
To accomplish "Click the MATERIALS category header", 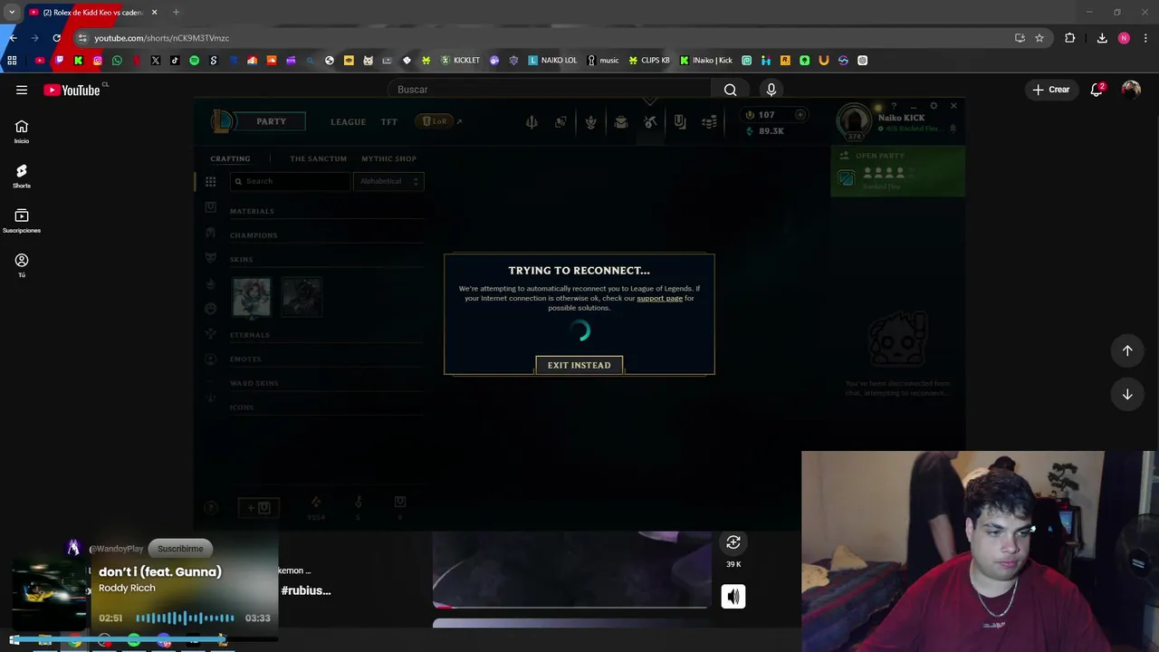I will pyautogui.click(x=252, y=211).
